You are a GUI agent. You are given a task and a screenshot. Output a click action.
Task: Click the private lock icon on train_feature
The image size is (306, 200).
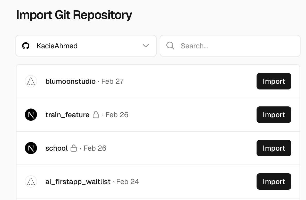pos(96,115)
